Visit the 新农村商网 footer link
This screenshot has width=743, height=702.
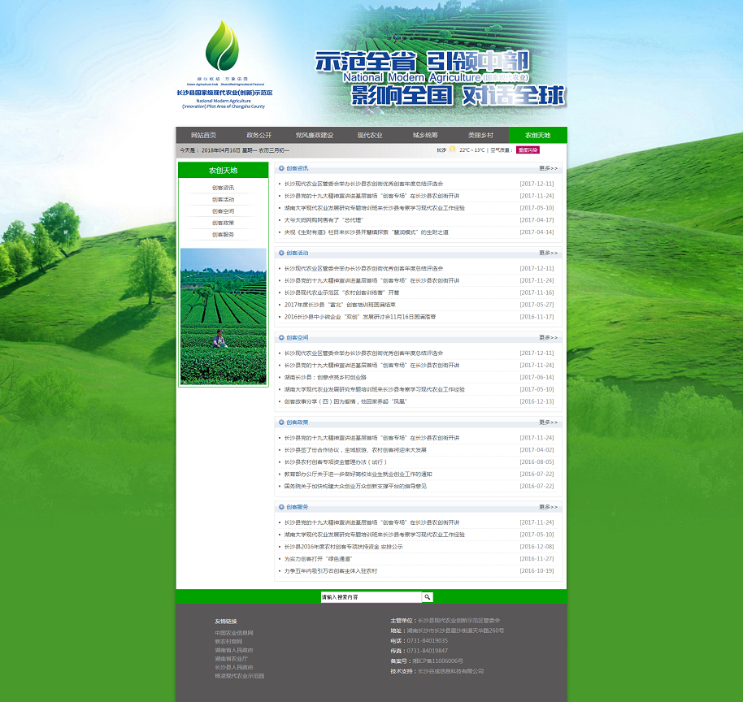tap(228, 641)
